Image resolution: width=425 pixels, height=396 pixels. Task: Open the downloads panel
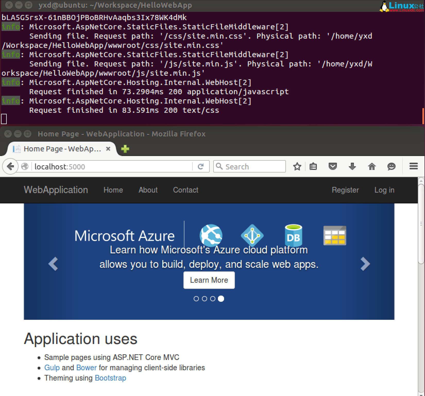click(352, 166)
